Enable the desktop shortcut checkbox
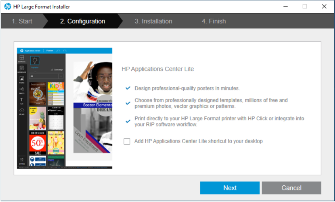335x202 pixels. (x=127, y=141)
